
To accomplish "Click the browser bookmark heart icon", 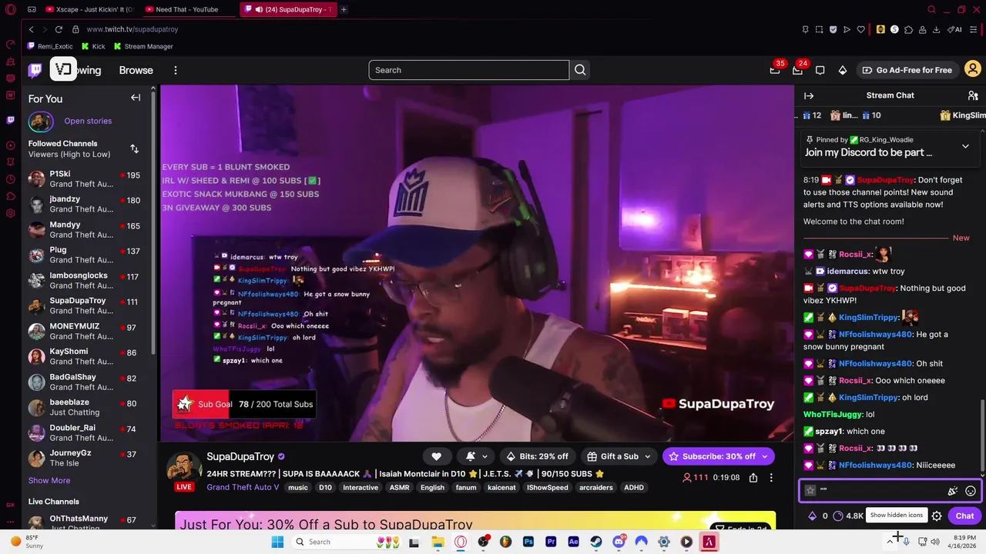I will [x=860, y=29].
